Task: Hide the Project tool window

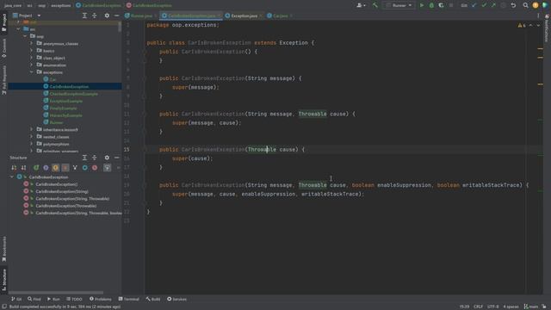Action: pyautogui.click(x=117, y=15)
